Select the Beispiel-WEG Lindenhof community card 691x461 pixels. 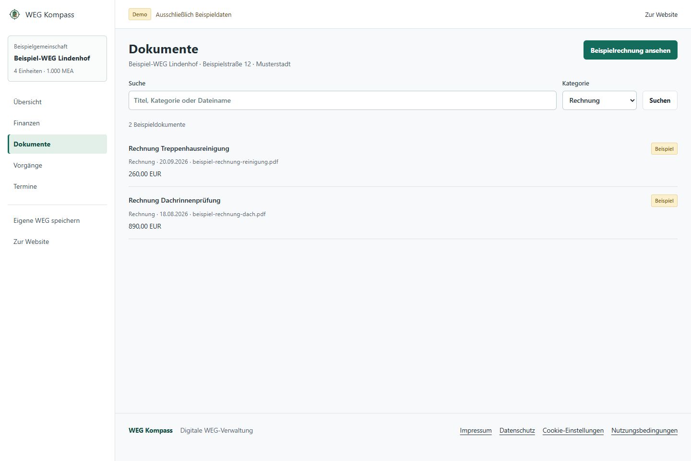(x=57, y=59)
